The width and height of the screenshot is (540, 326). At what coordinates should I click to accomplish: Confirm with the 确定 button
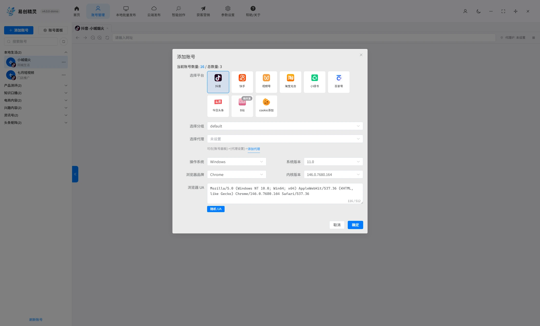tap(355, 225)
